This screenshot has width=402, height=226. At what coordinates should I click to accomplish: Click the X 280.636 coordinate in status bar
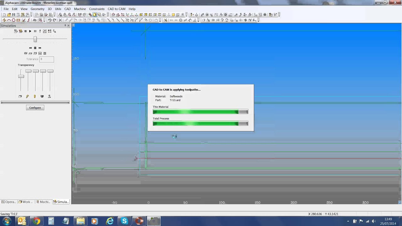point(315,214)
